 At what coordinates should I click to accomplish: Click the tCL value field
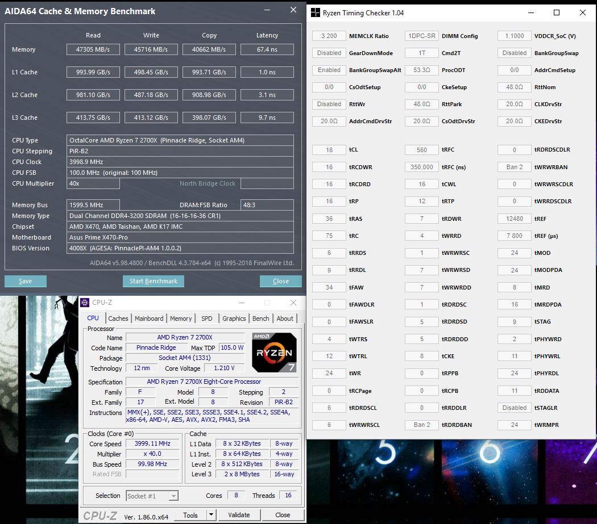(x=329, y=150)
